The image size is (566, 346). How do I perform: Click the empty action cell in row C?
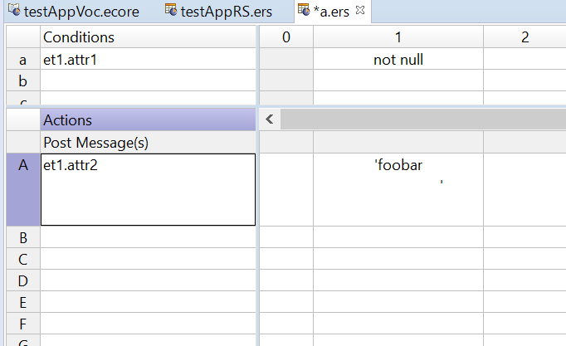pyautogui.click(x=148, y=259)
